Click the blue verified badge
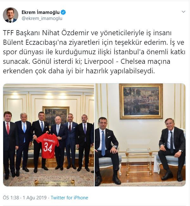 click(64, 12)
